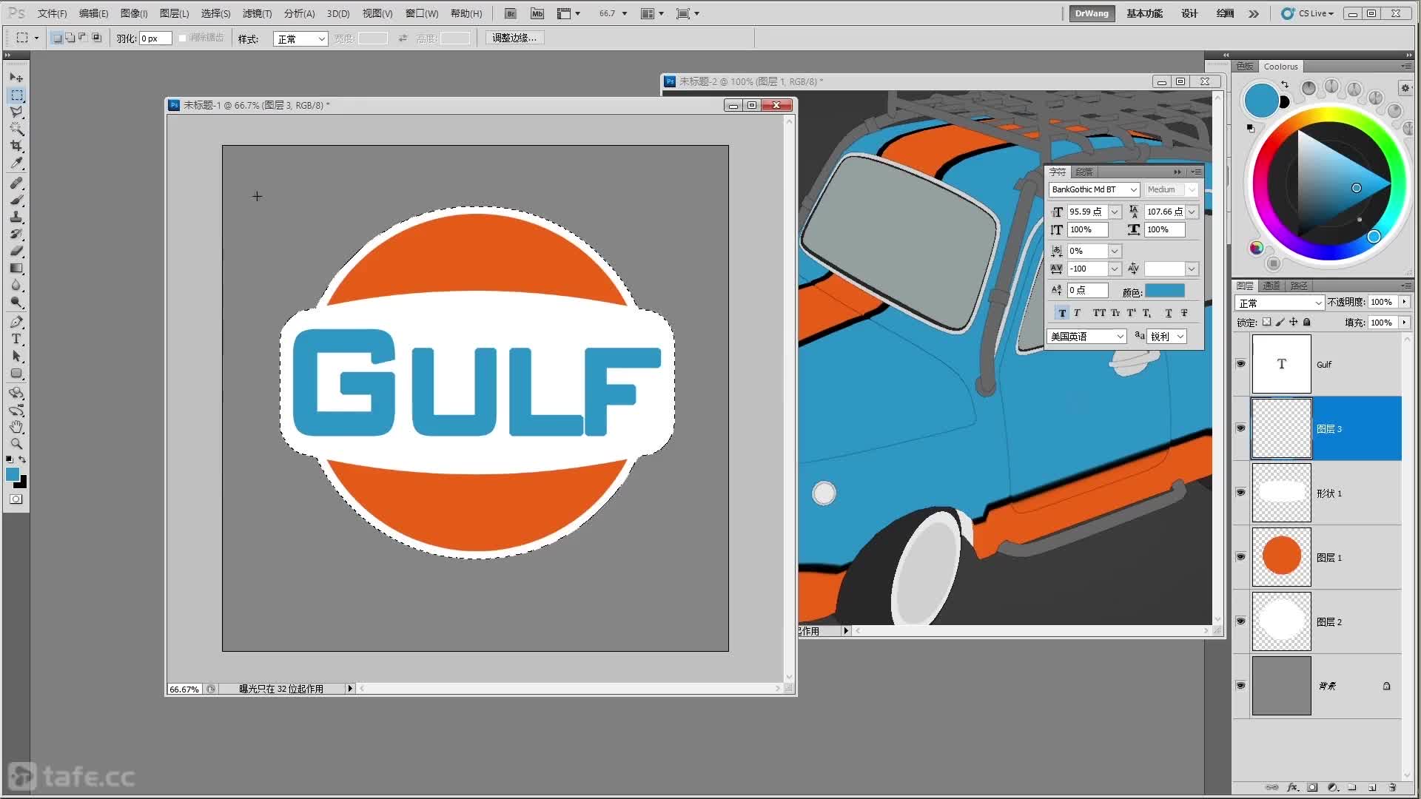Open layer opacity slider arrow

1404,302
